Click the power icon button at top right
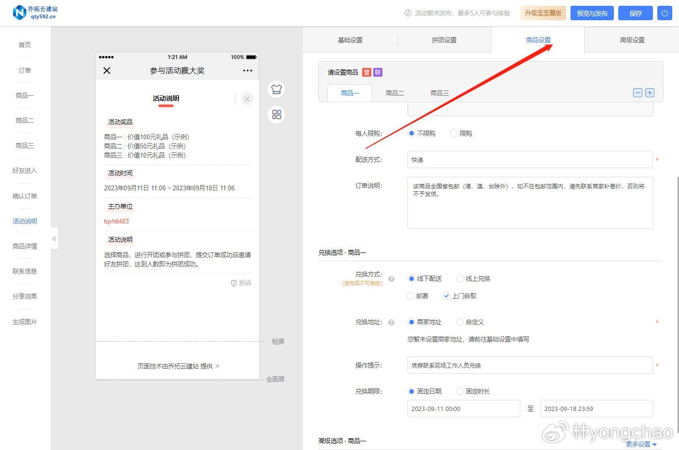The image size is (679, 450). point(665,13)
